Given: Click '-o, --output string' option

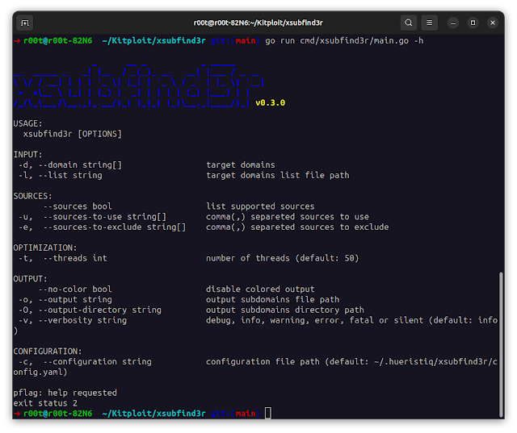Looking at the screenshot, I should (x=65, y=300).
